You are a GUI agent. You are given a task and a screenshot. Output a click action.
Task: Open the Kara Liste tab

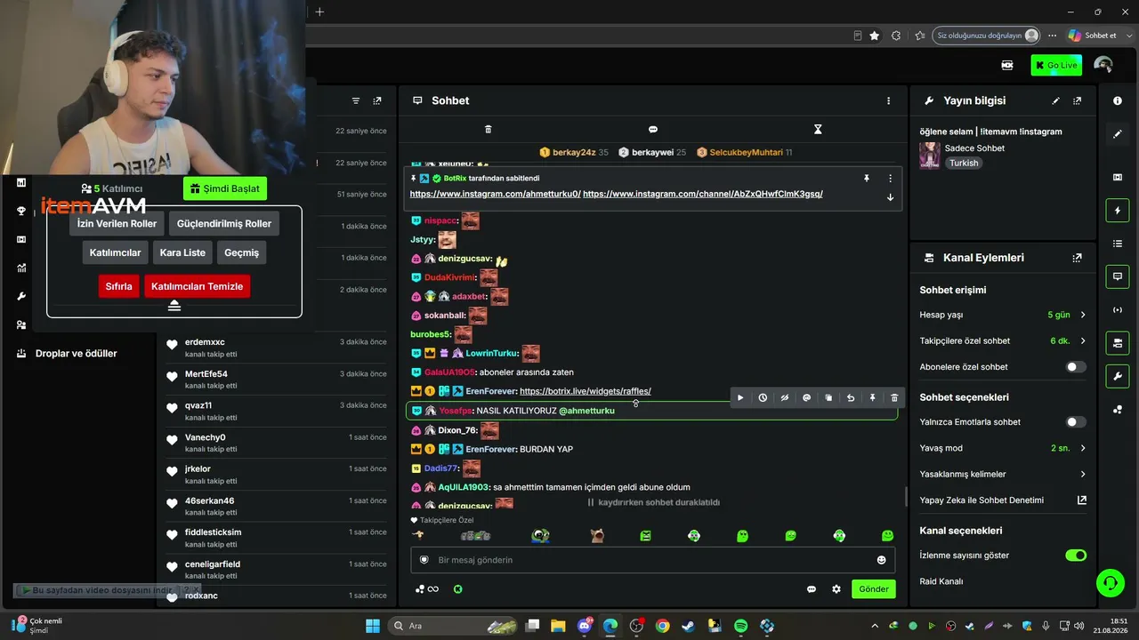[182, 252]
